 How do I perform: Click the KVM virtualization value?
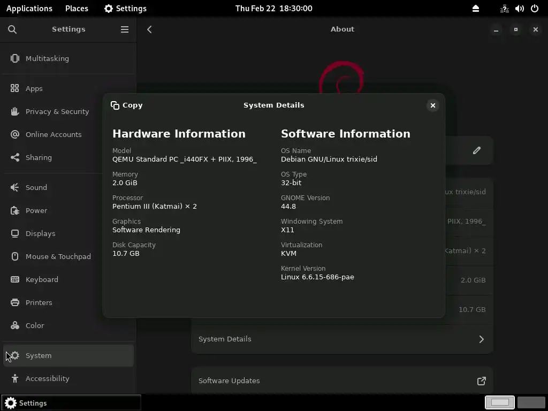(x=288, y=253)
